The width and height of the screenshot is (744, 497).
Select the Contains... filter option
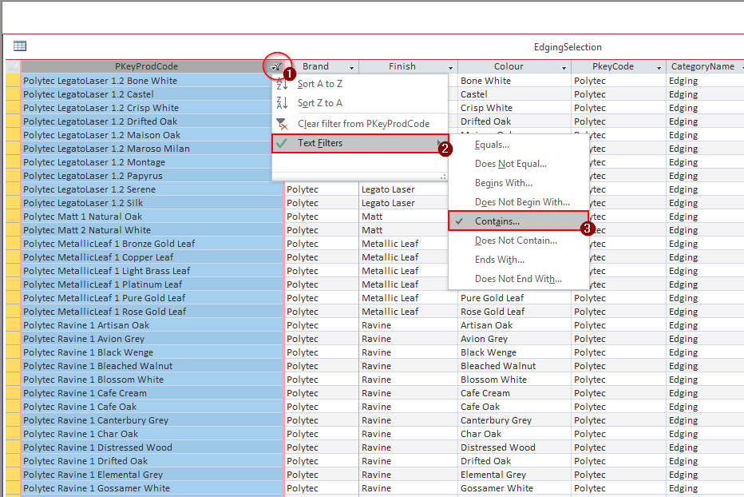click(x=518, y=221)
